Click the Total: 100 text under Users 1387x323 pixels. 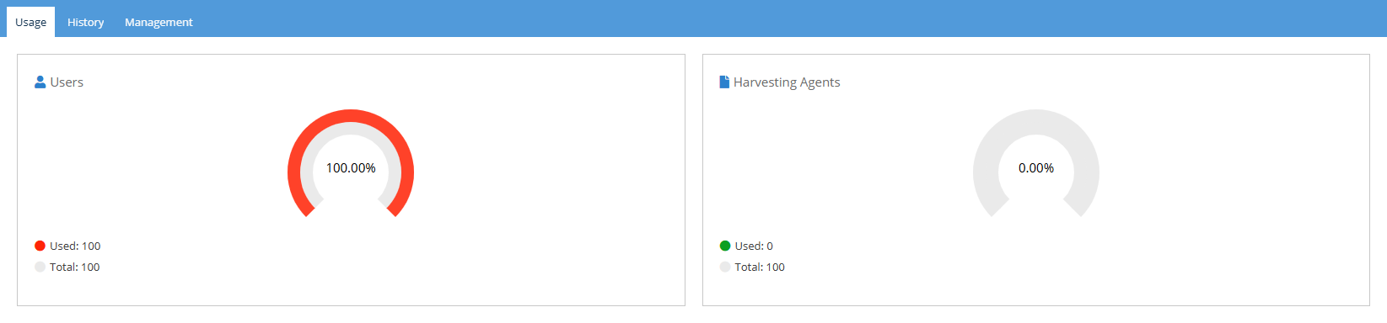pos(74,267)
